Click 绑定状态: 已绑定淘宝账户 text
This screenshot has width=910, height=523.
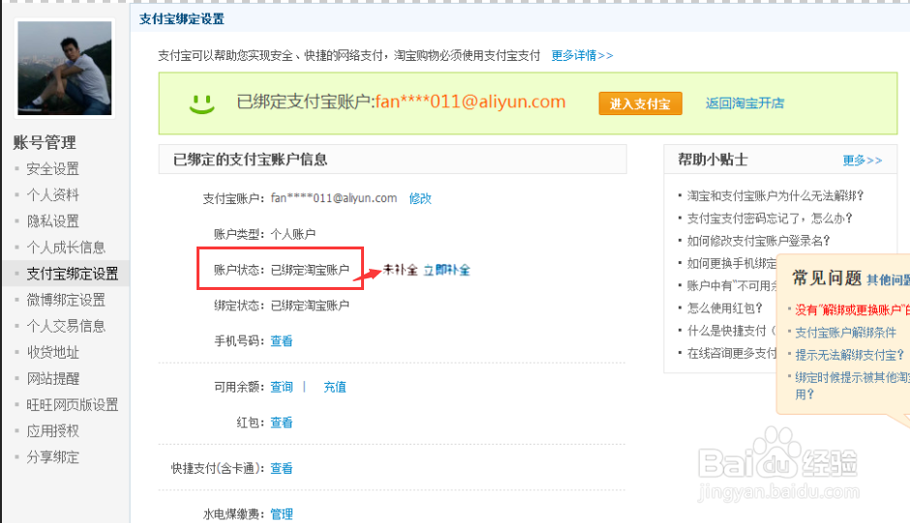coord(282,305)
